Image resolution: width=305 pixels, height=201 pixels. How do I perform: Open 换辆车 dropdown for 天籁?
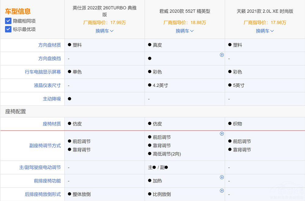[x=265, y=31]
